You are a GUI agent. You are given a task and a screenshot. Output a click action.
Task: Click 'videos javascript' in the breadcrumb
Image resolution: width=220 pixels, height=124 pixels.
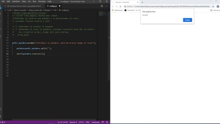tap(35, 10)
